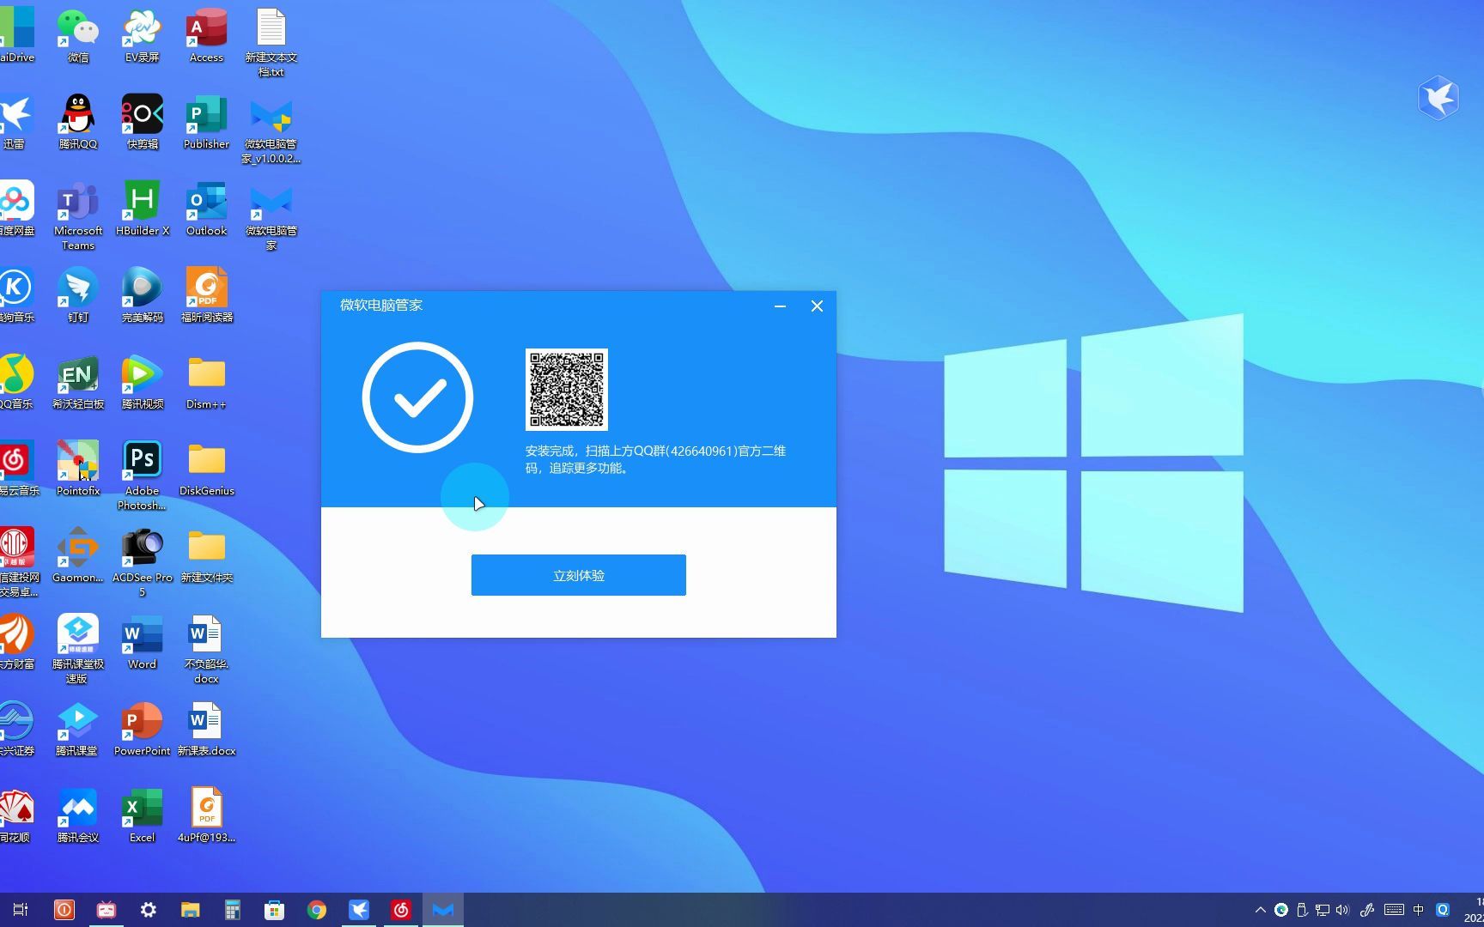Viewport: 1484px width, 927px height.
Task: Select the PowerPoint desktop shortcut
Action: point(143,729)
